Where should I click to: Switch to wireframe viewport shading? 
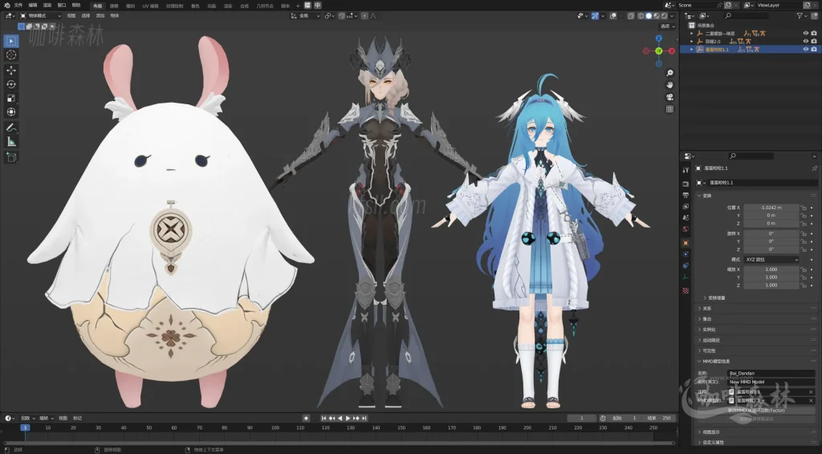641,16
